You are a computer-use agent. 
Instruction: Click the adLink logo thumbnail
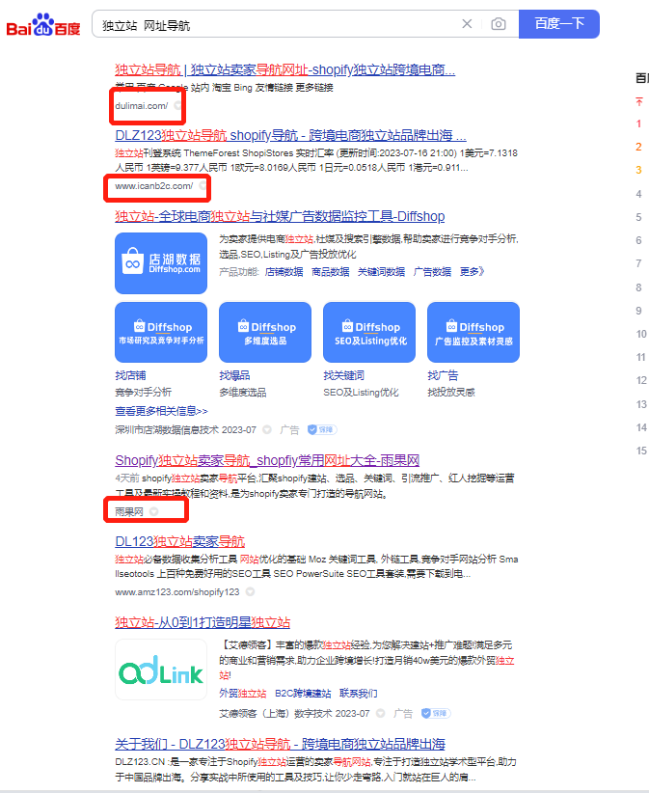click(161, 670)
